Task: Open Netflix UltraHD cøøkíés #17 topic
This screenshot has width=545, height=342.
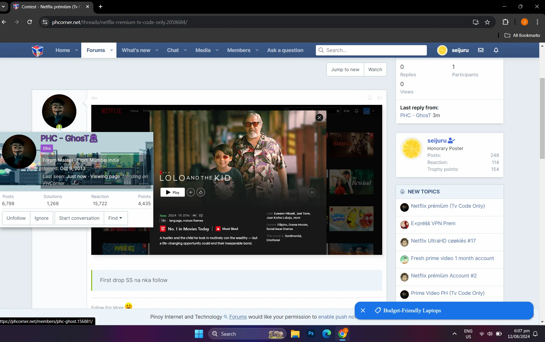Action: point(443,241)
